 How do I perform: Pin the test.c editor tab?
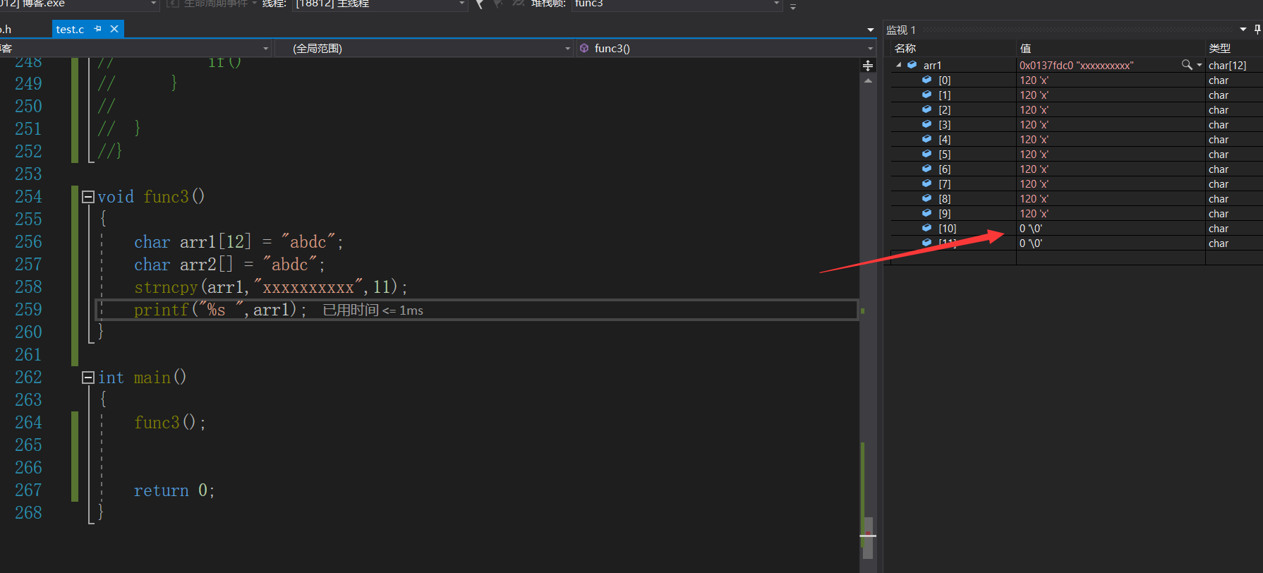pyautogui.click(x=98, y=29)
